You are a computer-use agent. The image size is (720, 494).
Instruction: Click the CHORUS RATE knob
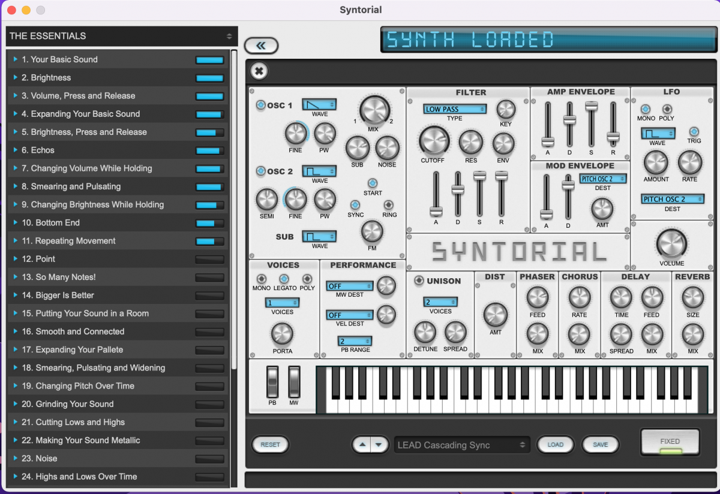(x=579, y=298)
